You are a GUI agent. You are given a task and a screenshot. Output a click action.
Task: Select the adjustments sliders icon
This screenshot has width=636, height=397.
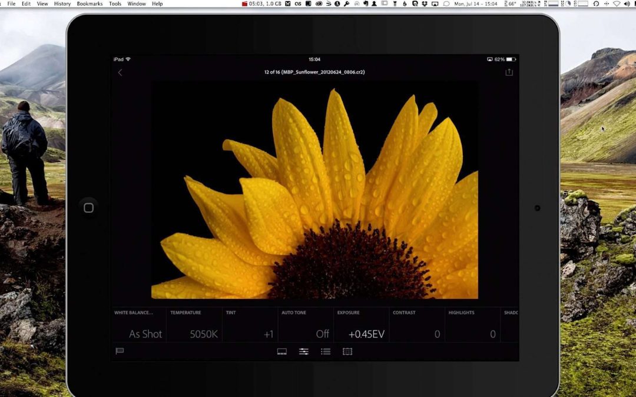click(304, 352)
